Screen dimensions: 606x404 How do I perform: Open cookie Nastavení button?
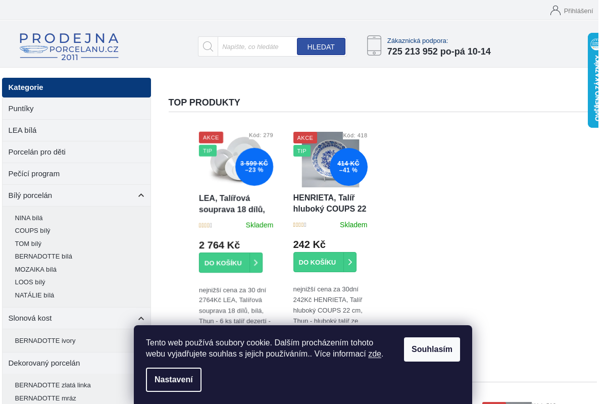coord(174,380)
